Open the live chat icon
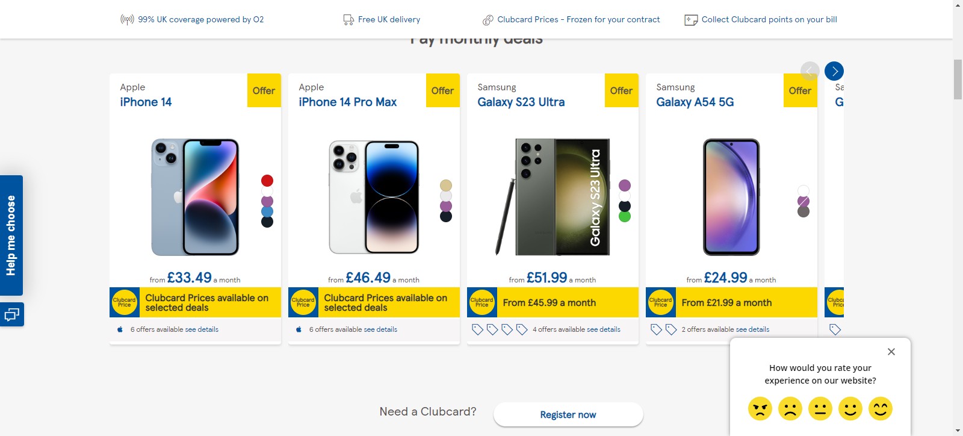 (x=11, y=314)
